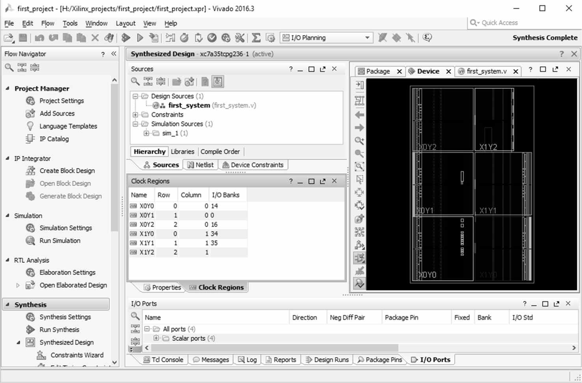Screen dimensions: 582x383
Task: Collapse the All ports tree node
Action: click(x=147, y=329)
